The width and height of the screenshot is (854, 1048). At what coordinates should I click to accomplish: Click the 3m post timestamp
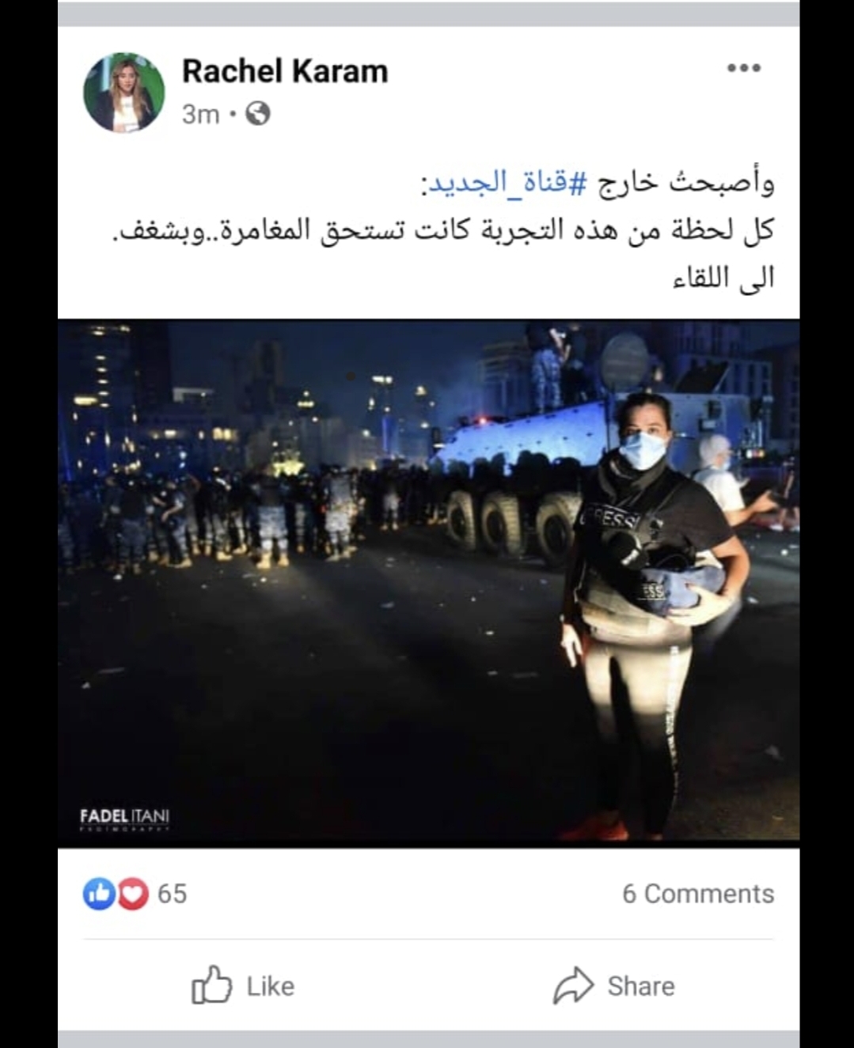(200, 115)
